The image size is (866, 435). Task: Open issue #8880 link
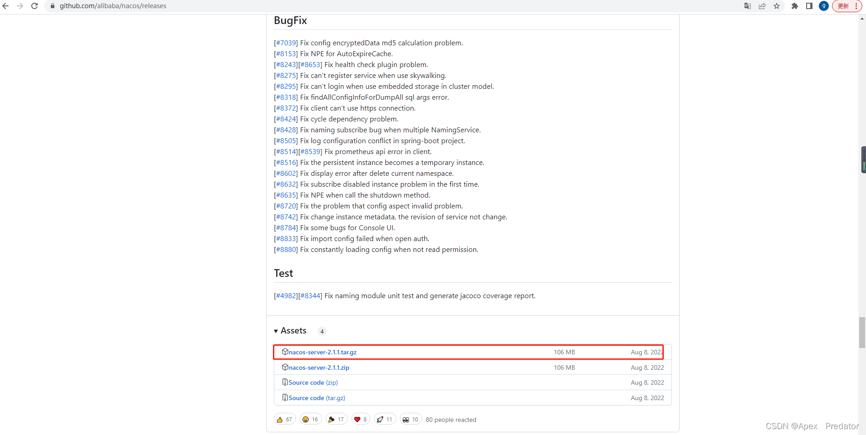coord(286,250)
